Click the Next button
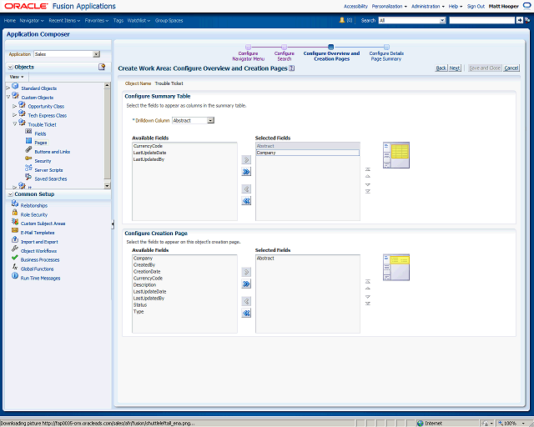The image size is (534, 427). point(455,68)
